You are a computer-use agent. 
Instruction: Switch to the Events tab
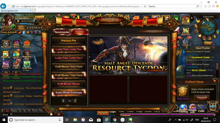click(79, 32)
